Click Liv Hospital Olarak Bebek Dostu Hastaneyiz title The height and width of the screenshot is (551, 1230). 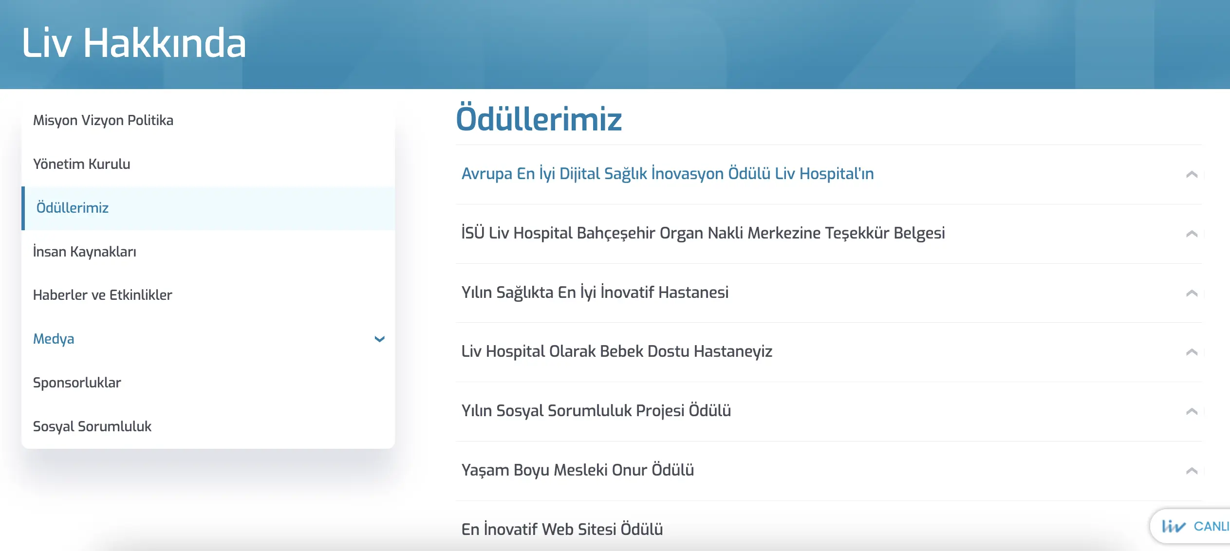coord(617,351)
